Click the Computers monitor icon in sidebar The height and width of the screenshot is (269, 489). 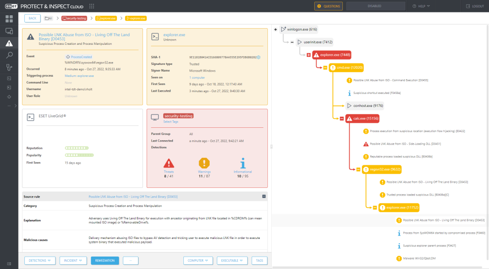9,31
